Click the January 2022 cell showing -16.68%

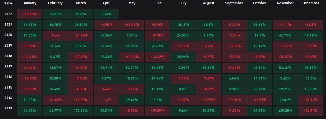[30, 14]
